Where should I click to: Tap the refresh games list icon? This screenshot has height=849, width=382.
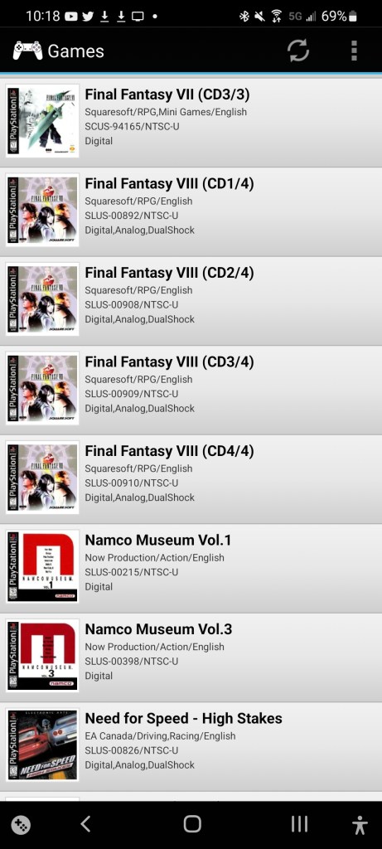(x=298, y=51)
